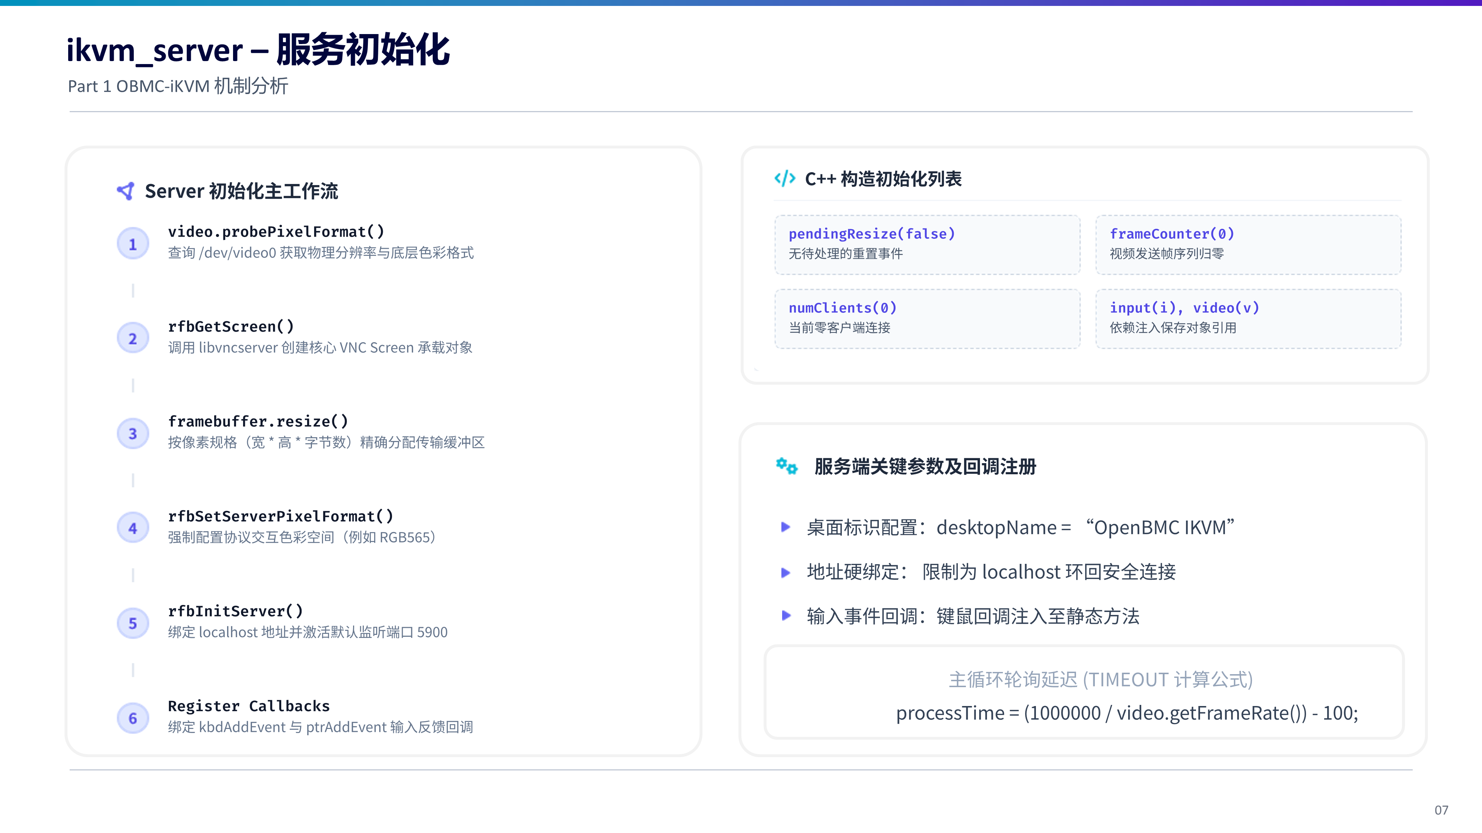Click the triangle bullet before 地址硬绑定
1482x833 pixels.
(x=786, y=572)
